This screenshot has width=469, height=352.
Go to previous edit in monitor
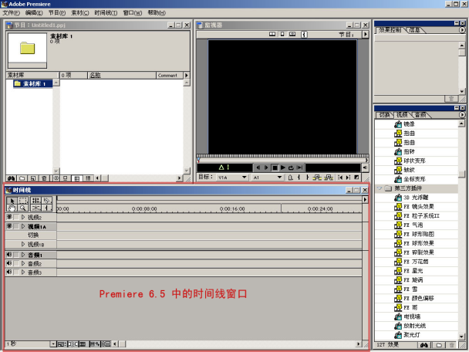[340, 178]
